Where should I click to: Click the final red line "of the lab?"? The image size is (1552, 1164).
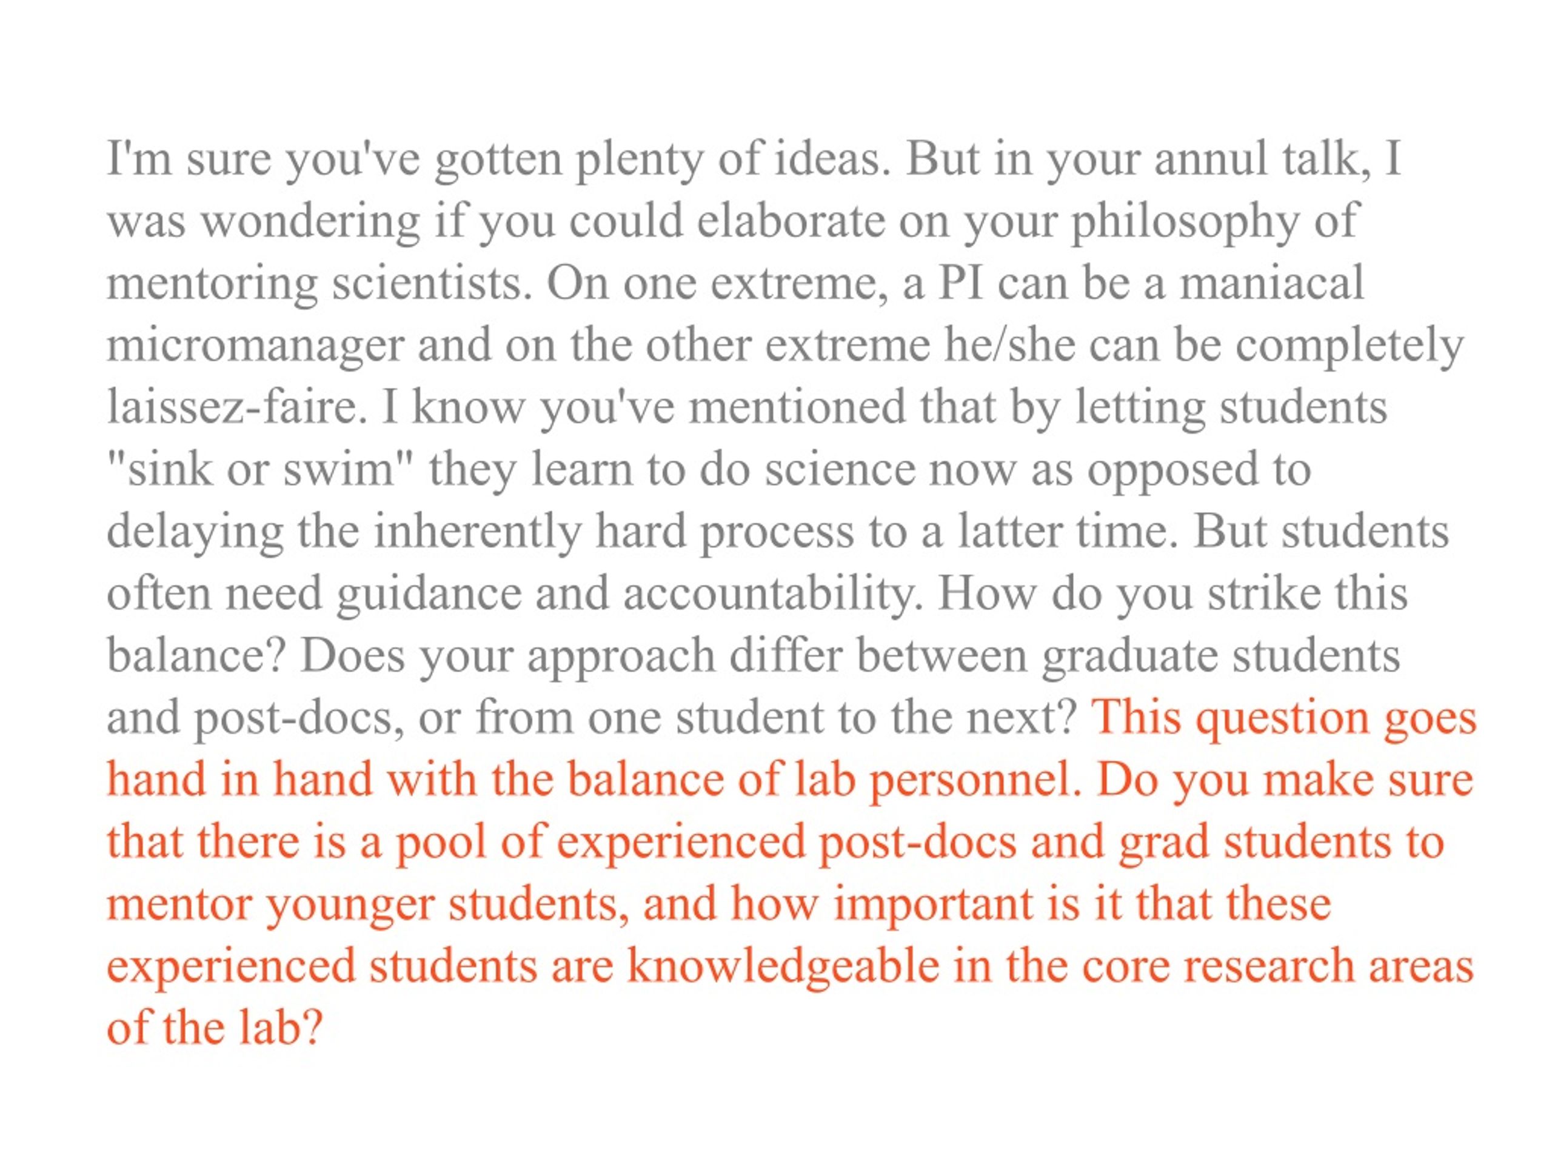tap(215, 1028)
